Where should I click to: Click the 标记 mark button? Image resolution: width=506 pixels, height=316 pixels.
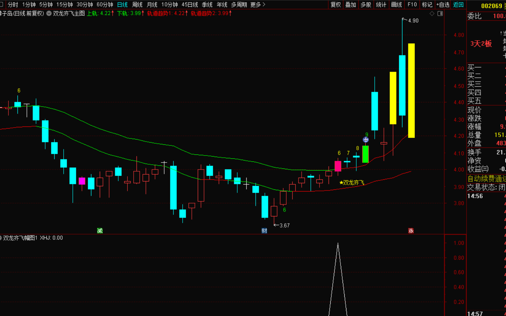coord(427,5)
